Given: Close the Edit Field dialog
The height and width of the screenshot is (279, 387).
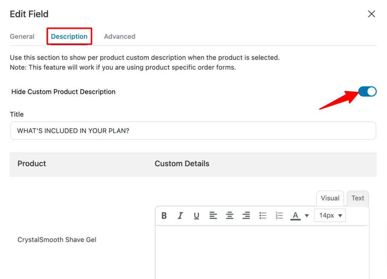Looking at the screenshot, I should coord(372,14).
